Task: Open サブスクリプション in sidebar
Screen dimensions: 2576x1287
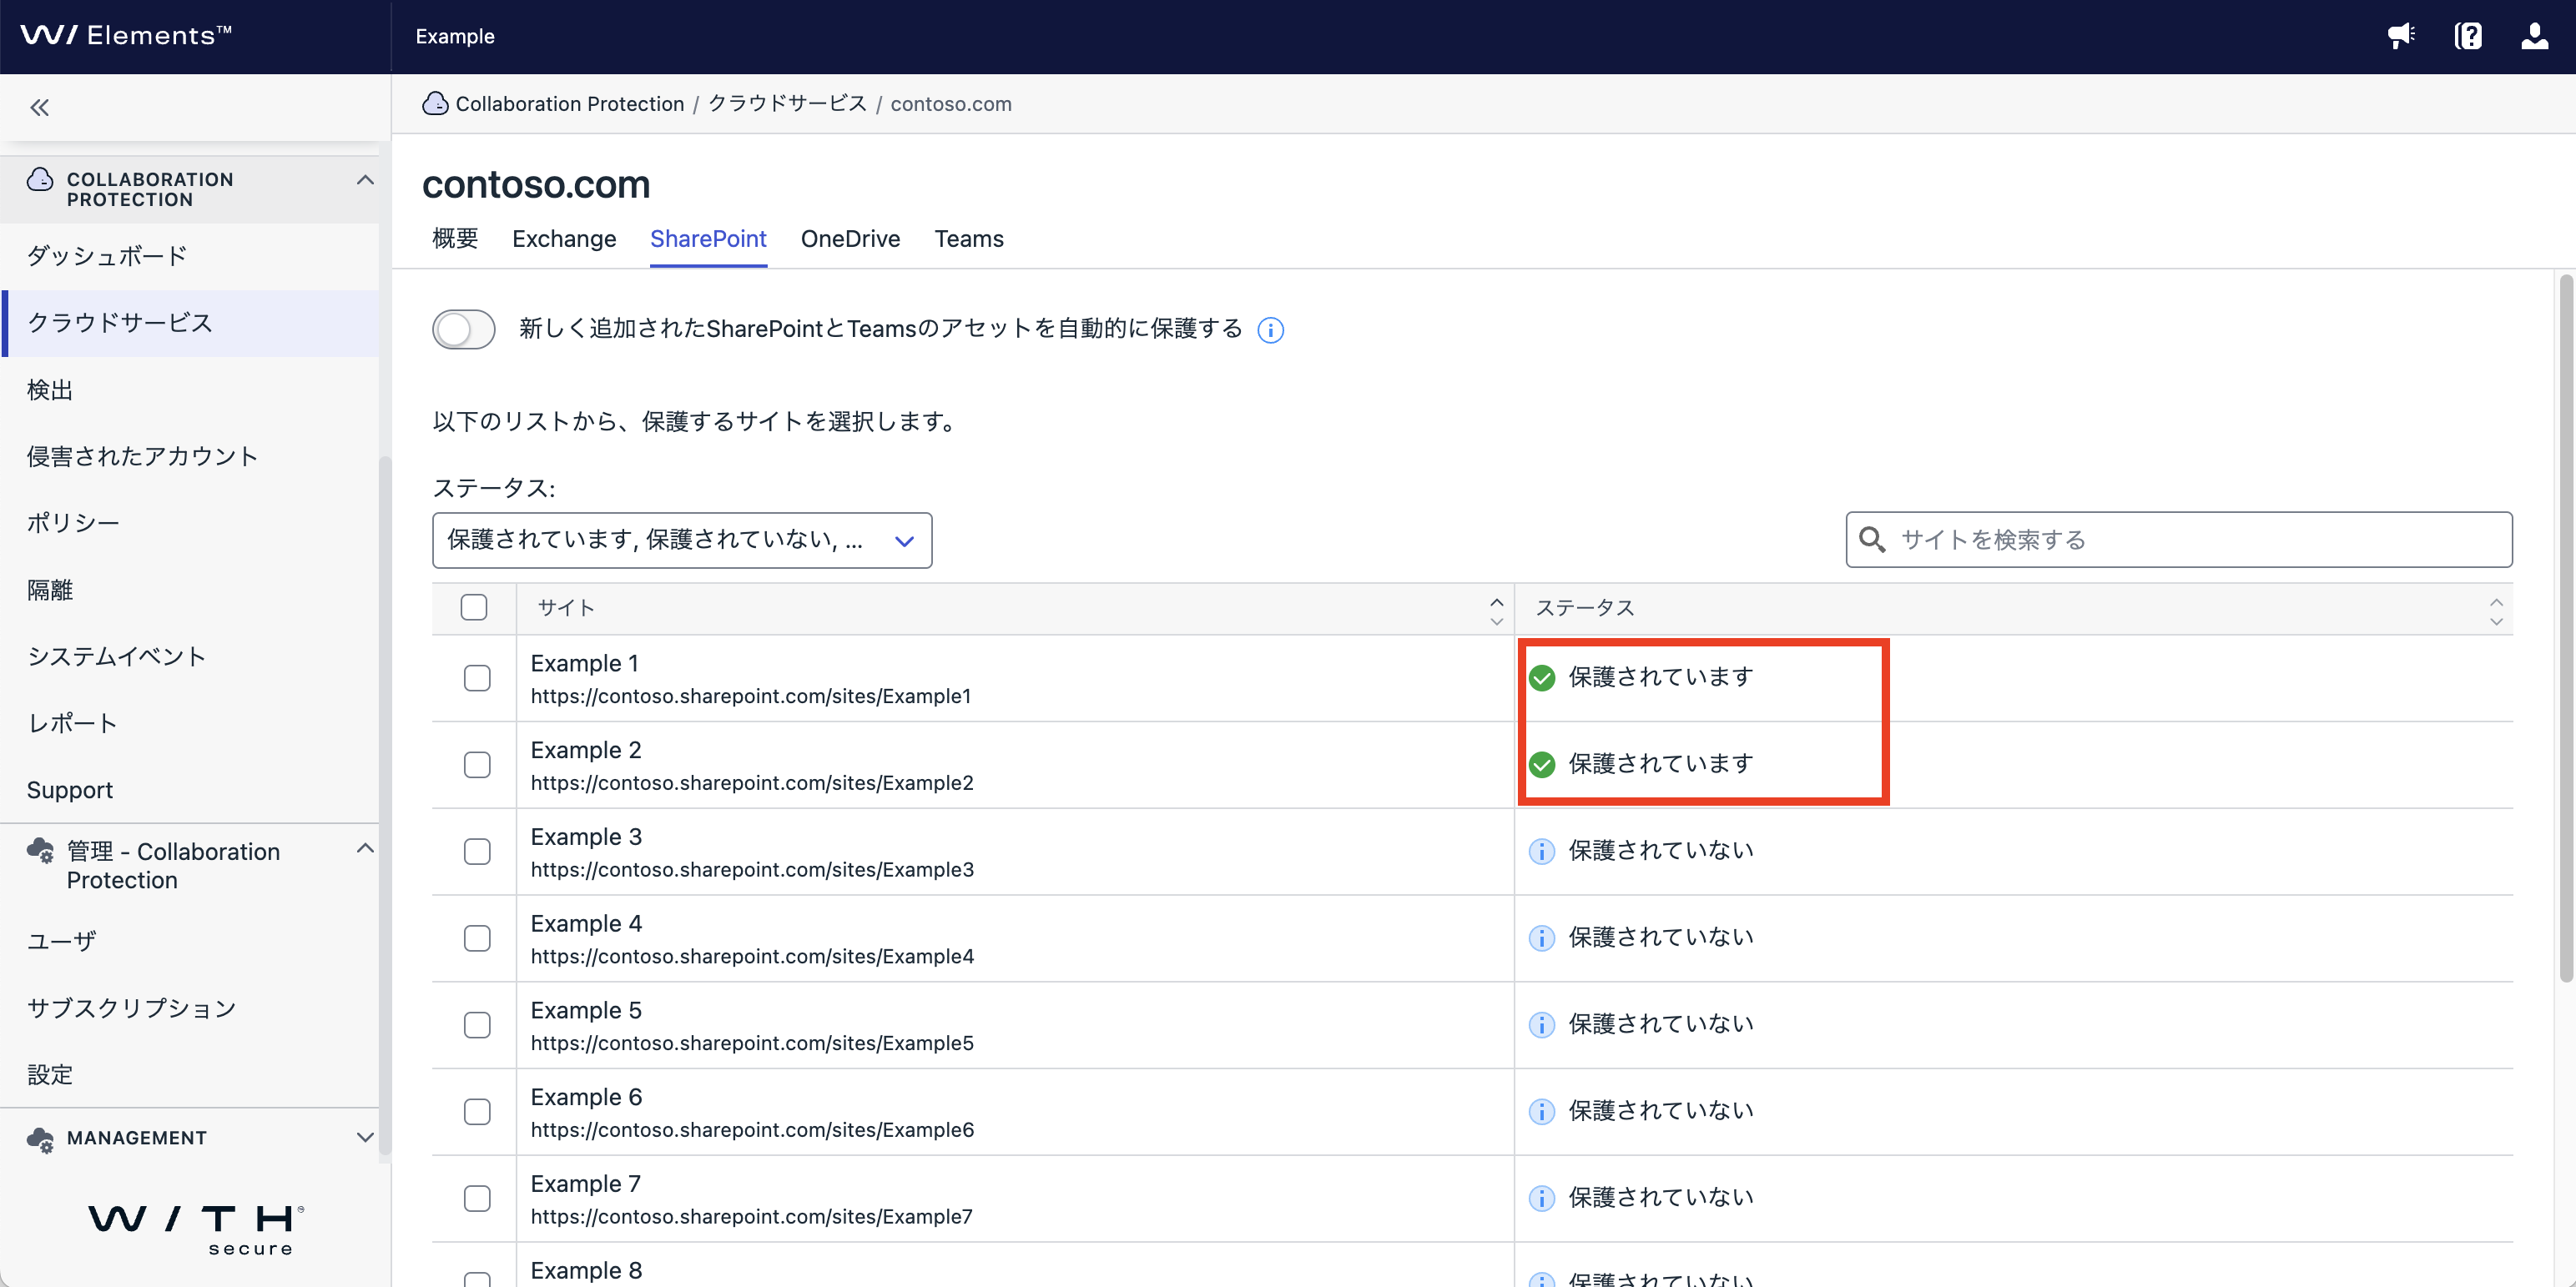Action: click(190, 1008)
